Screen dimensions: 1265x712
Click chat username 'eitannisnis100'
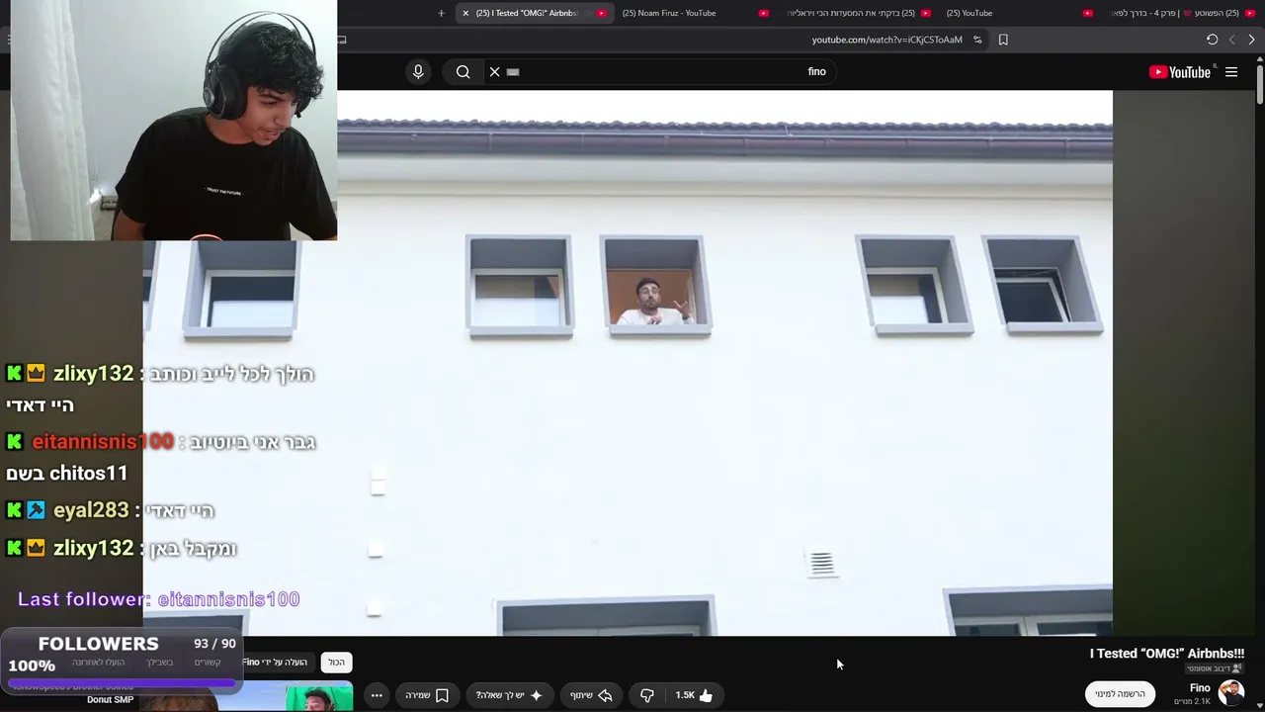click(x=103, y=442)
